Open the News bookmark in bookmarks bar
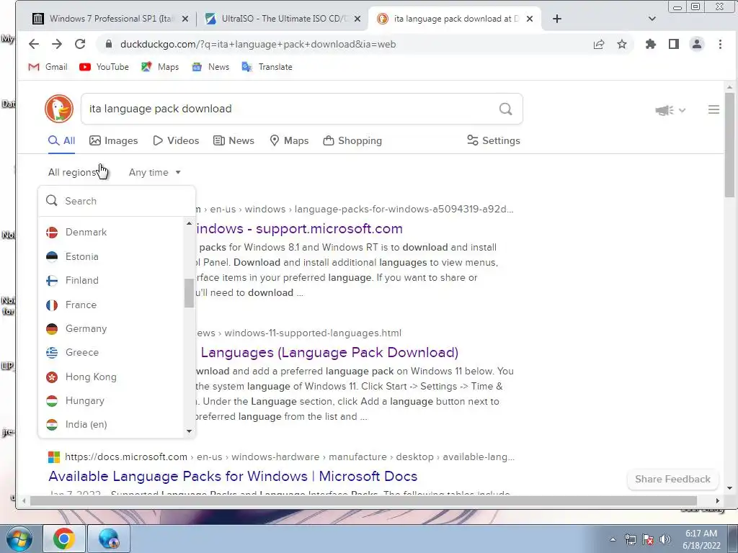The image size is (738, 553). [x=210, y=67]
